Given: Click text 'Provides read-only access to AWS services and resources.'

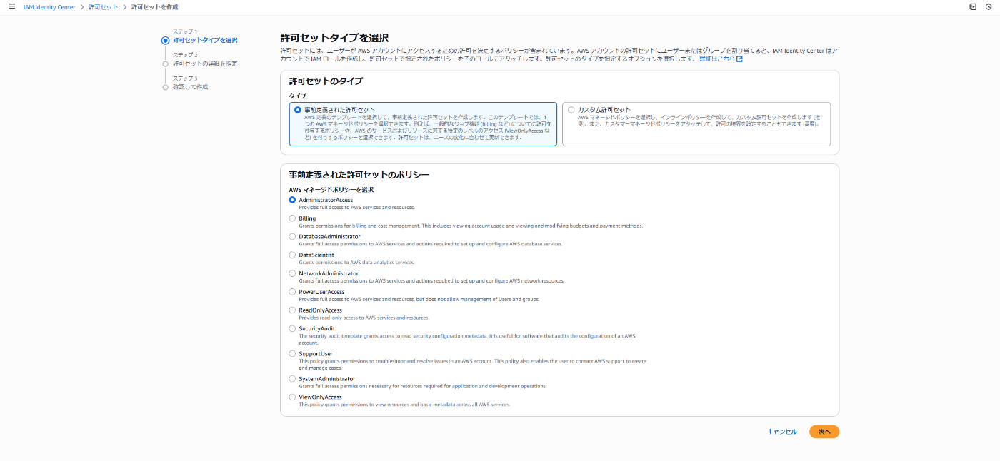Looking at the screenshot, I should [364, 318].
